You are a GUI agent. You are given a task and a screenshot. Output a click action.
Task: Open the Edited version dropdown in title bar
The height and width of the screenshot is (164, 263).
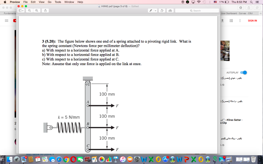click(135, 6)
